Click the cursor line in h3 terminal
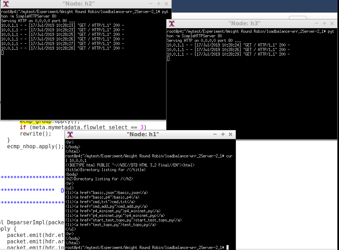The image size is (339, 250). (169, 59)
